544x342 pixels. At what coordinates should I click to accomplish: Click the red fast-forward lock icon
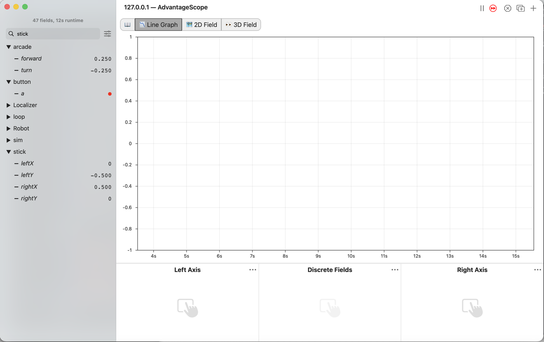click(x=493, y=8)
